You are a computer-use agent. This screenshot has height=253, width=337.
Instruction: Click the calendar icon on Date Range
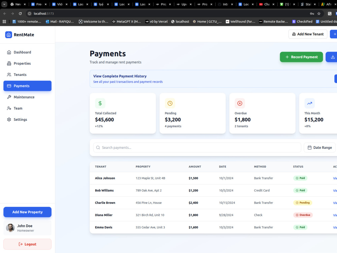pos(309,148)
